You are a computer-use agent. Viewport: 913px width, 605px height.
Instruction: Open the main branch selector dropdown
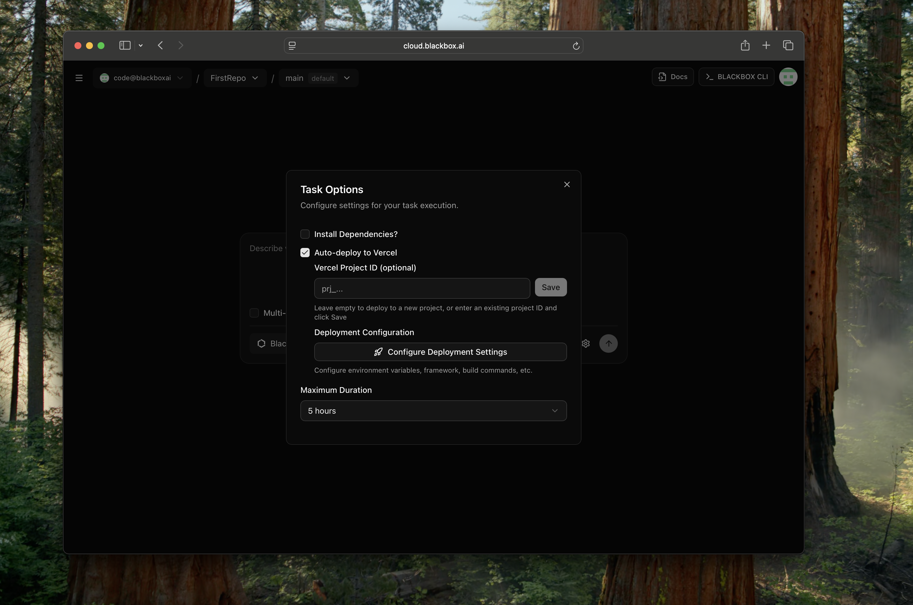coord(318,78)
